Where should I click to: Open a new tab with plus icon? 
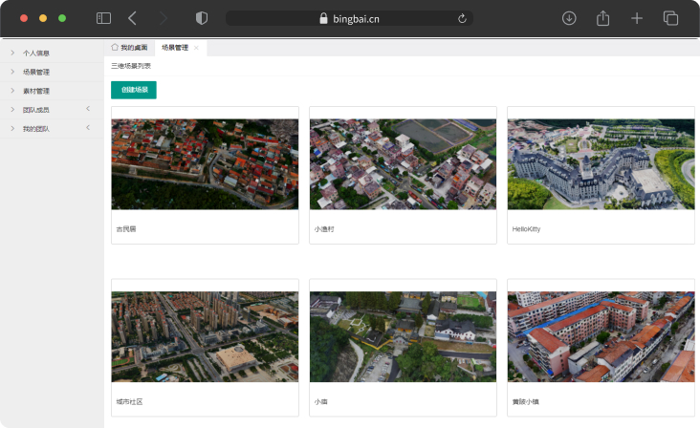pos(636,18)
